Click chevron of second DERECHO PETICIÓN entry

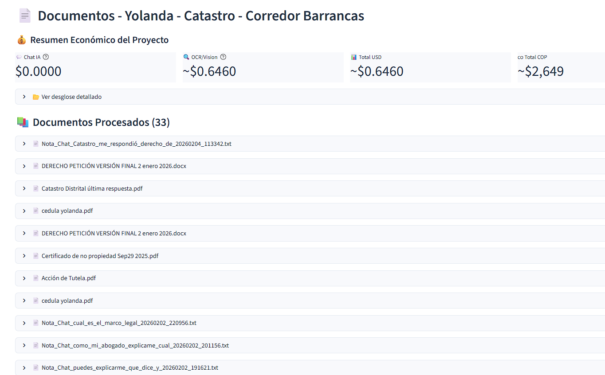click(x=24, y=234)
